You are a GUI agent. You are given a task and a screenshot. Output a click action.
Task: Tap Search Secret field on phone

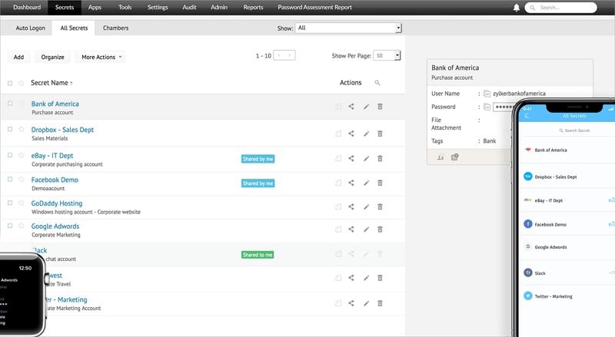pos(574,130)
